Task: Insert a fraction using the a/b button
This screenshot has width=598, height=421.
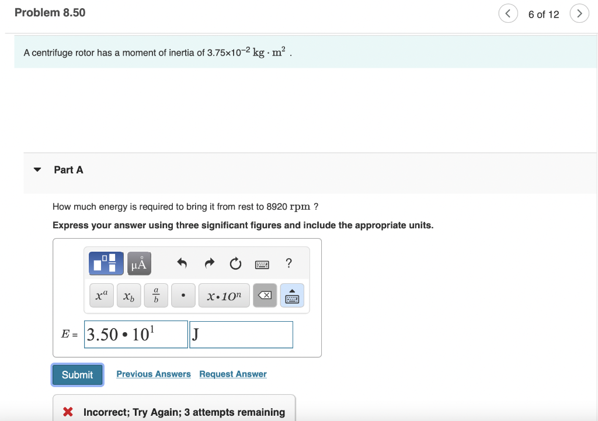Action: (x=155, y=295)
